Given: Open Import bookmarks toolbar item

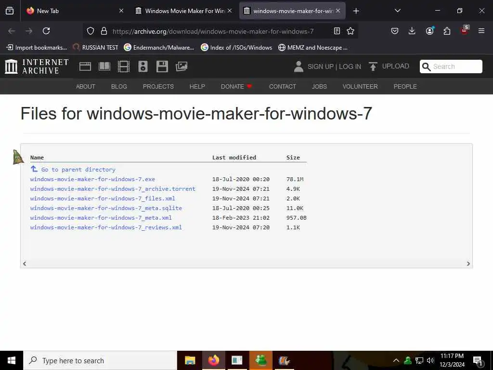Looking at the screenshot, I should tap(37, 48).
